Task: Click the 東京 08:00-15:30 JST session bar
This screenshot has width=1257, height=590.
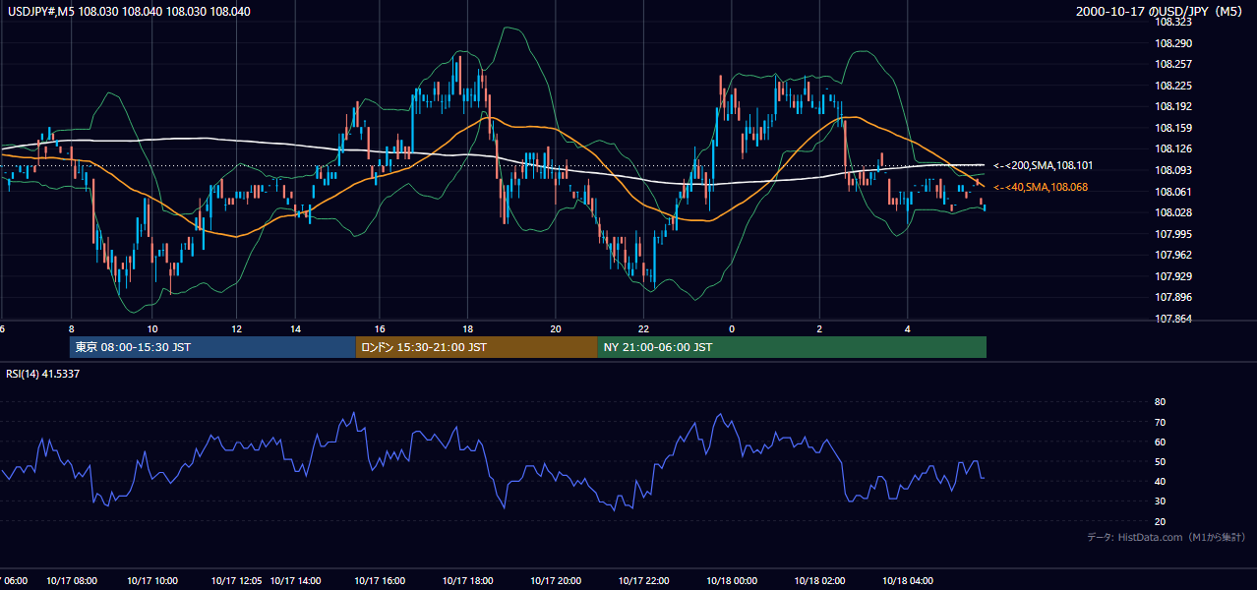Action: click(212, 347)
